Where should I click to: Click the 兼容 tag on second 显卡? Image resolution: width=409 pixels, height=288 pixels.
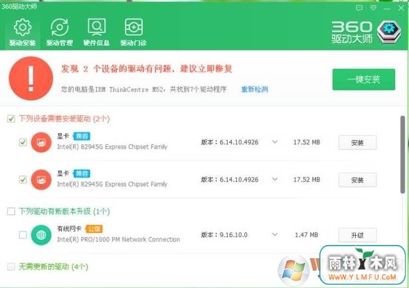coord(82,173)
